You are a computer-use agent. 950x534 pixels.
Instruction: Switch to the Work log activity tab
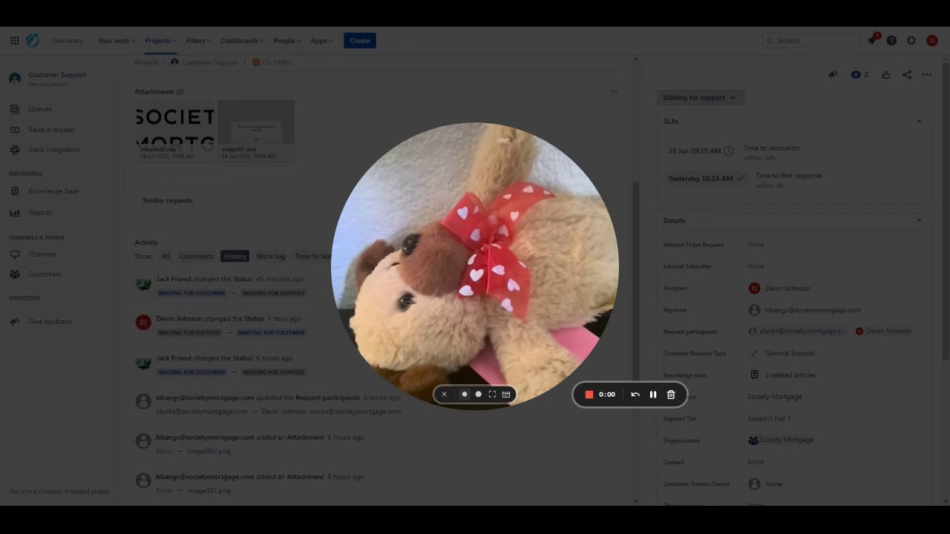[271, 257]
